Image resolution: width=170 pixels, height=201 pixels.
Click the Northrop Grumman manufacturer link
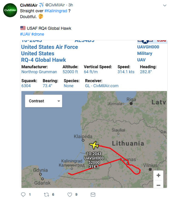tap(39, 72)
